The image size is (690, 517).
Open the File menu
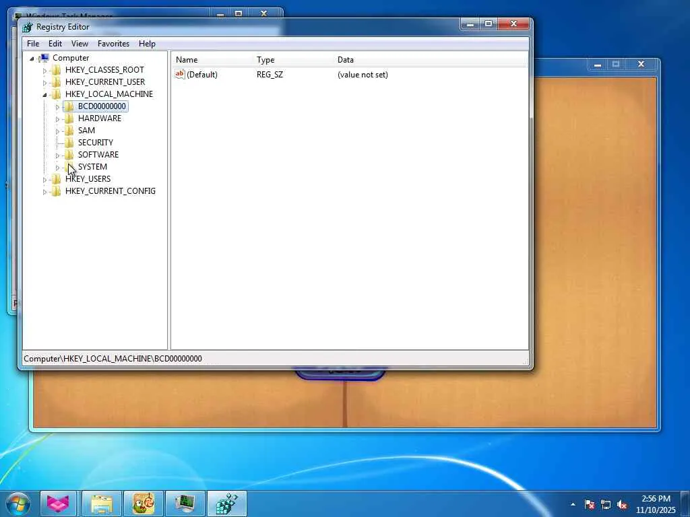(33, 44)
